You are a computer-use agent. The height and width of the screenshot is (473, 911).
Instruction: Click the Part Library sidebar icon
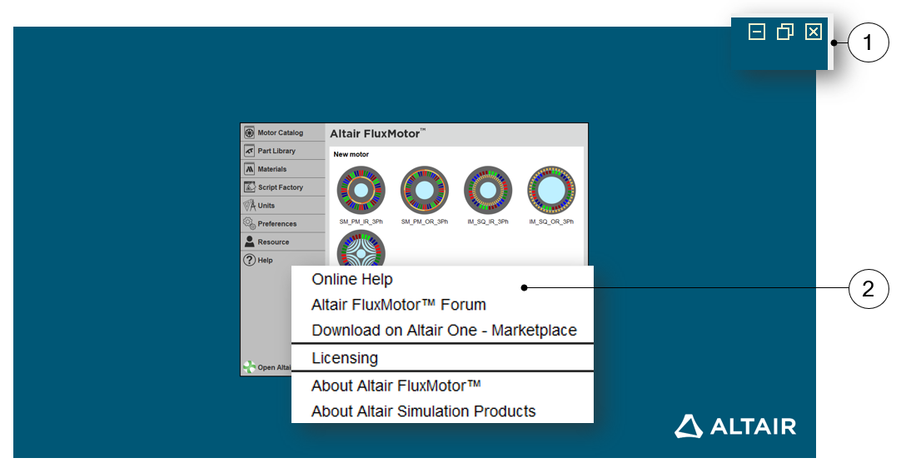[x=249, y=152]
